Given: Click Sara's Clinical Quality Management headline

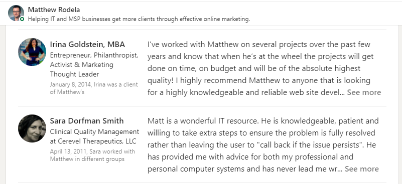Looking at the screenshot, I should 95,132.
